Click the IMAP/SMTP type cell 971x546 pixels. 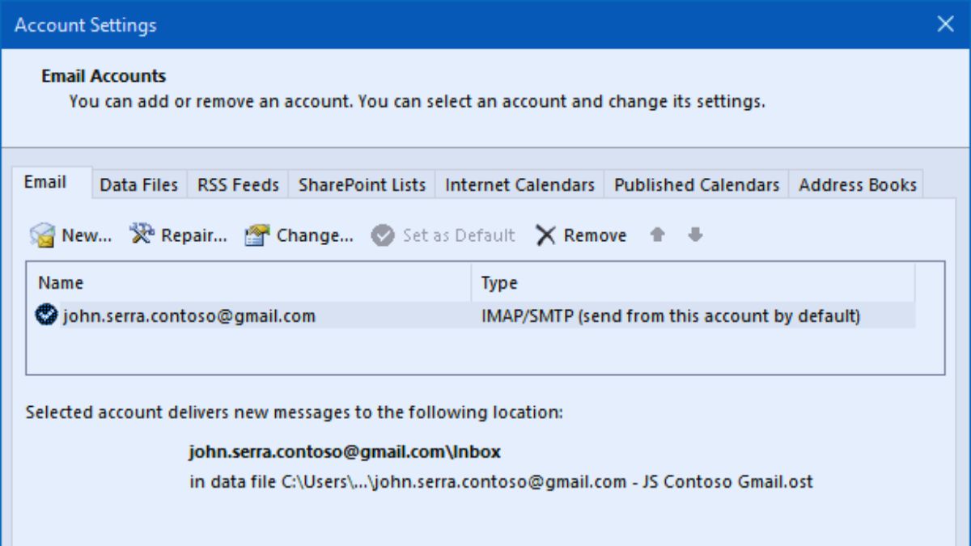pos(670,315)
